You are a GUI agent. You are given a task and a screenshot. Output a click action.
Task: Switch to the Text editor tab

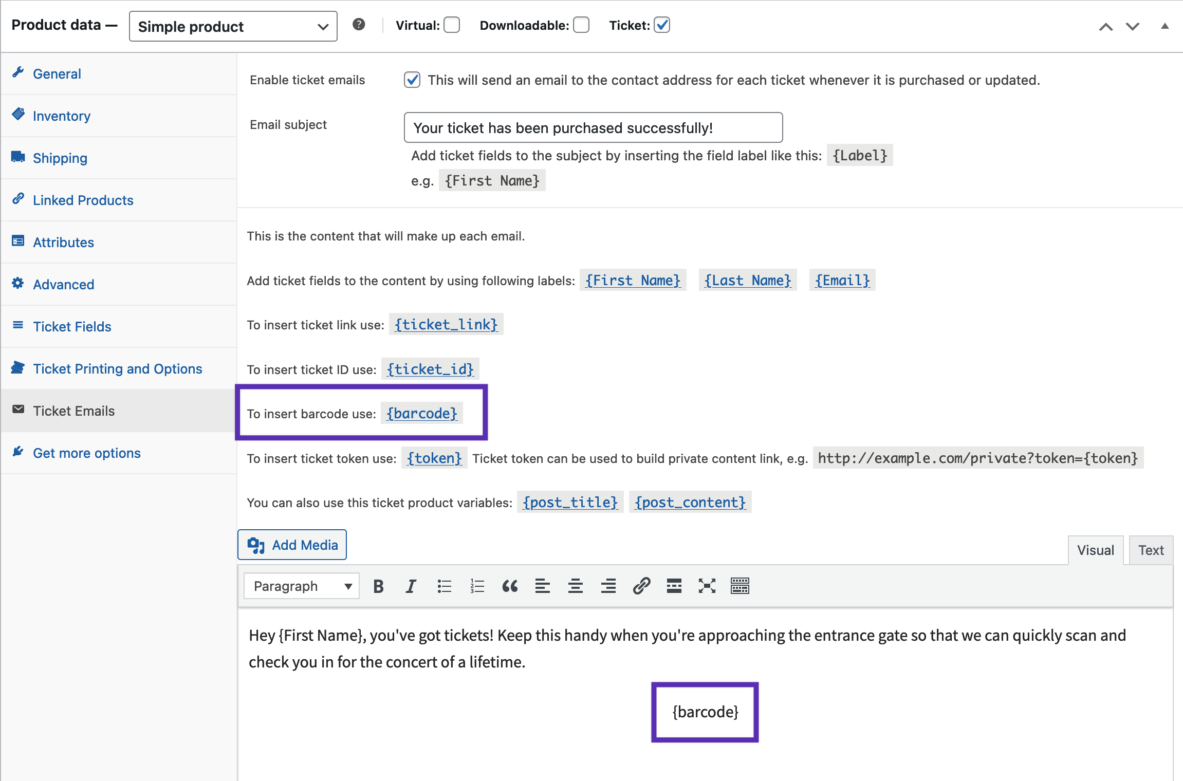tap(1151, 550)
